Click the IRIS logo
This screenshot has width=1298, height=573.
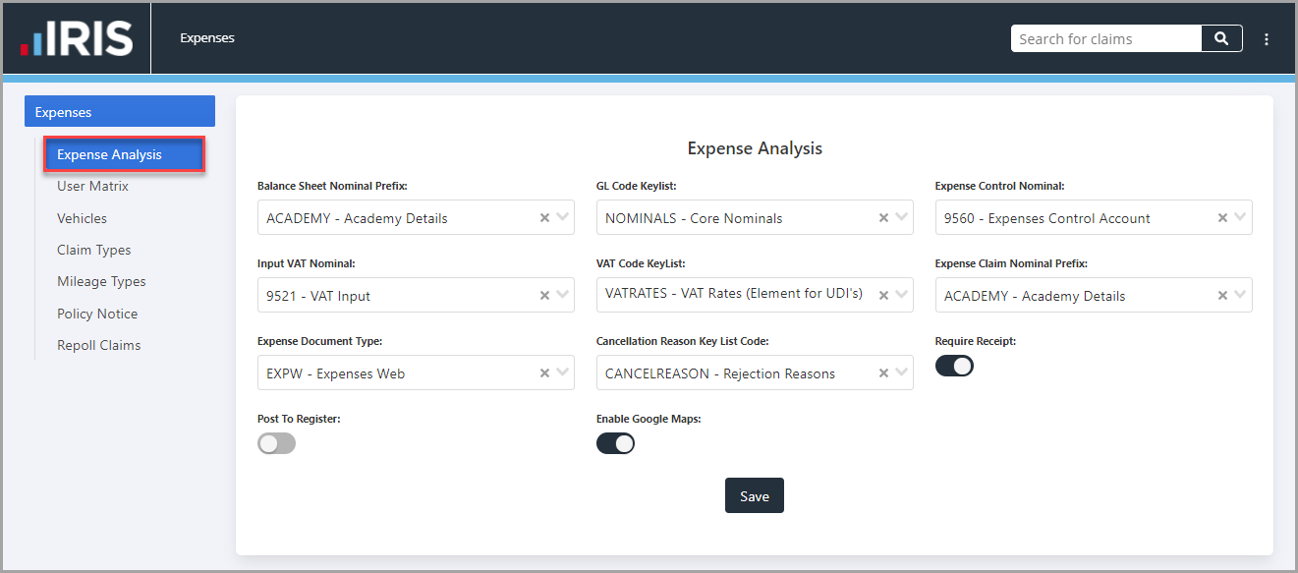[77, 38]
